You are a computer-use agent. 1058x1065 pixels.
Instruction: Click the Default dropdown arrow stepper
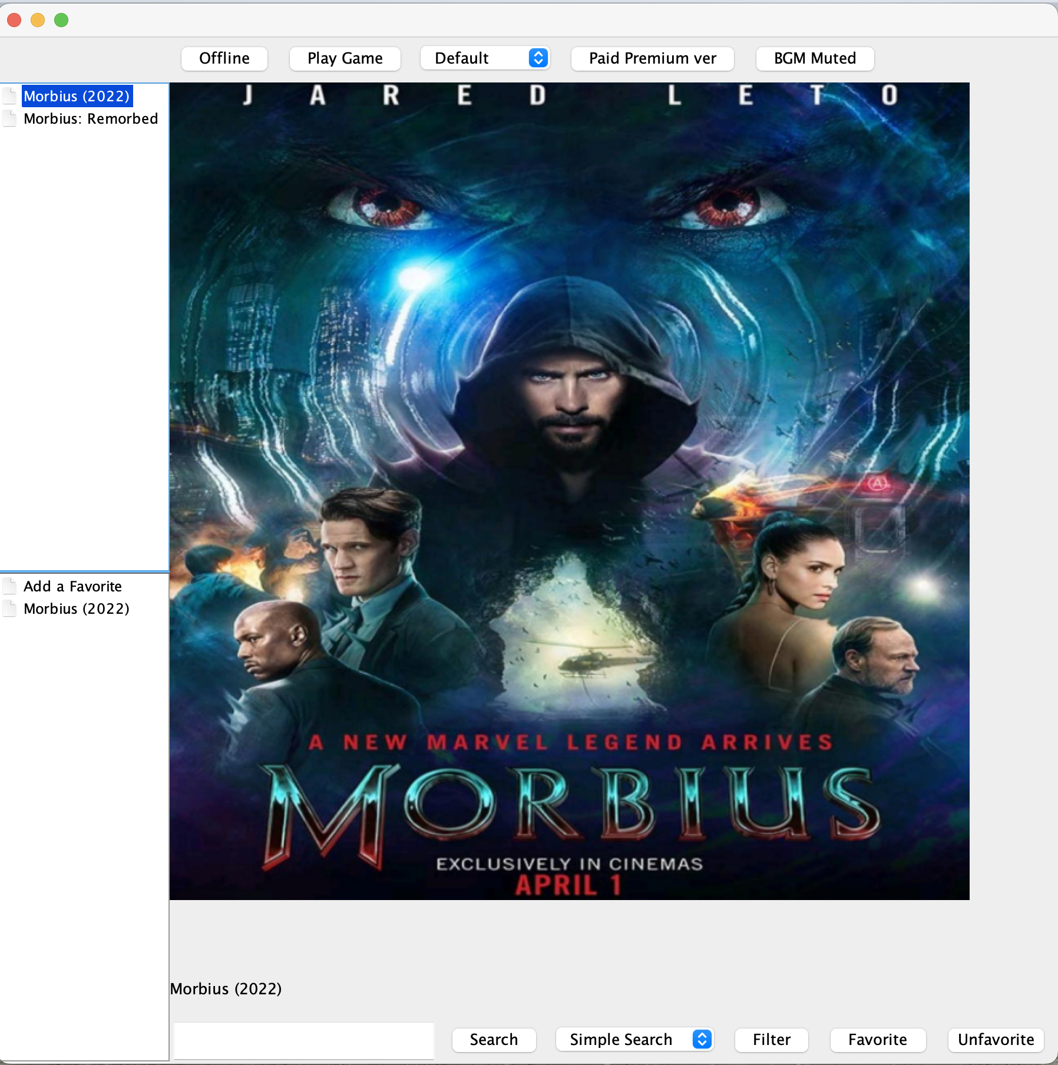(538, 58)
